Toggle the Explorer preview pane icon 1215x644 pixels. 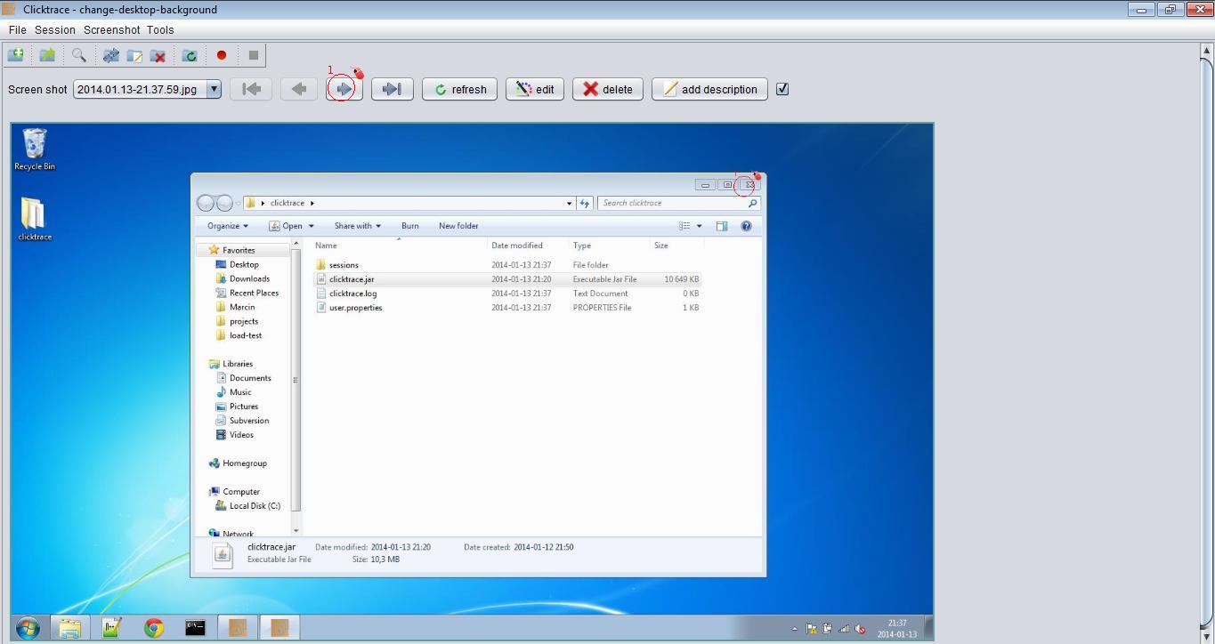(x=722, y=226)
